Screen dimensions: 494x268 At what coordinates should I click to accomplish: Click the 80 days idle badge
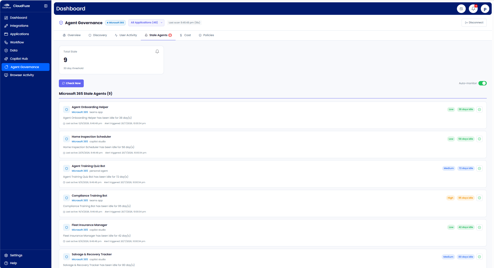pyautogui.click(x=465, y=257)
